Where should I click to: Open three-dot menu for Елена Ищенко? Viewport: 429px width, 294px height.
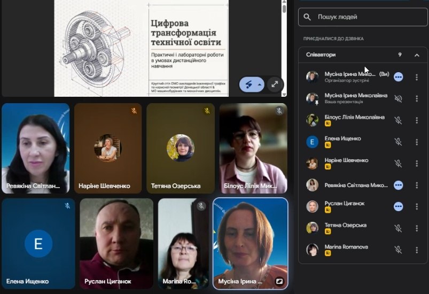417,142
